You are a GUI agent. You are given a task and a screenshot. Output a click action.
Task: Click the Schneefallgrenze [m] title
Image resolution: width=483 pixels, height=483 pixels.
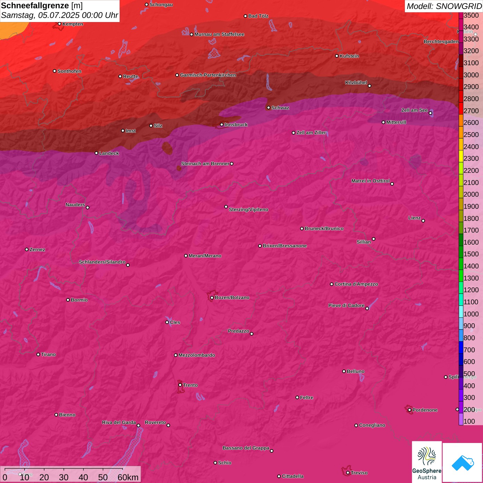click(42, 6)
